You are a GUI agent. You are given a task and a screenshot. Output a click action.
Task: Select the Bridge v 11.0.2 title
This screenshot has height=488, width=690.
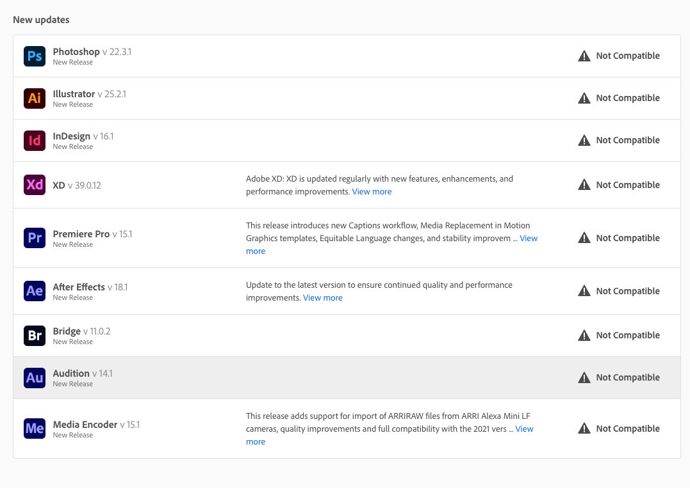point(82,331)
